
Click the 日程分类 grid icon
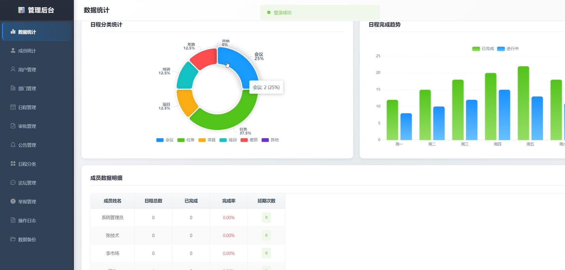[x=13, y=164]
